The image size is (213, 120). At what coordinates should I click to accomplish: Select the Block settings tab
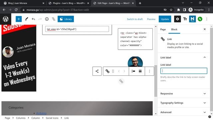coord(174,29)
